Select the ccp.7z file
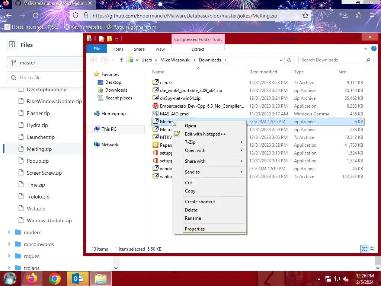 pos(166,82)
